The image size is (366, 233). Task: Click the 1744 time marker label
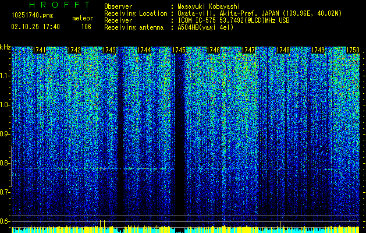144,50
